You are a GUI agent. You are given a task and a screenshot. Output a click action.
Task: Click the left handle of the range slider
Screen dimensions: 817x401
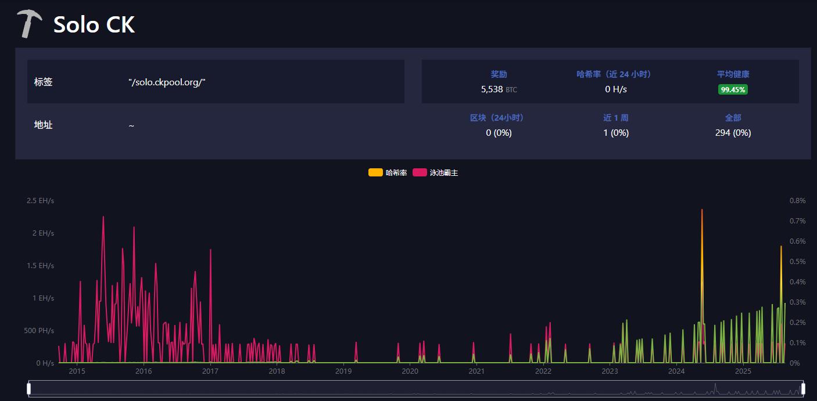tap(28, 389)
